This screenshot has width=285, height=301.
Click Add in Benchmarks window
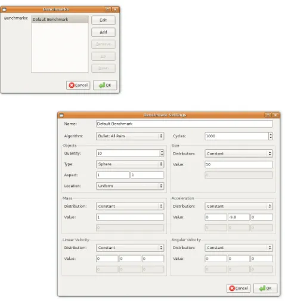point(103,32)
